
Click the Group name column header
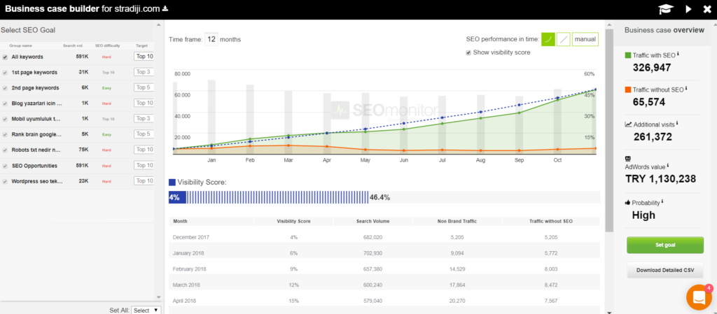click(20, 45)
